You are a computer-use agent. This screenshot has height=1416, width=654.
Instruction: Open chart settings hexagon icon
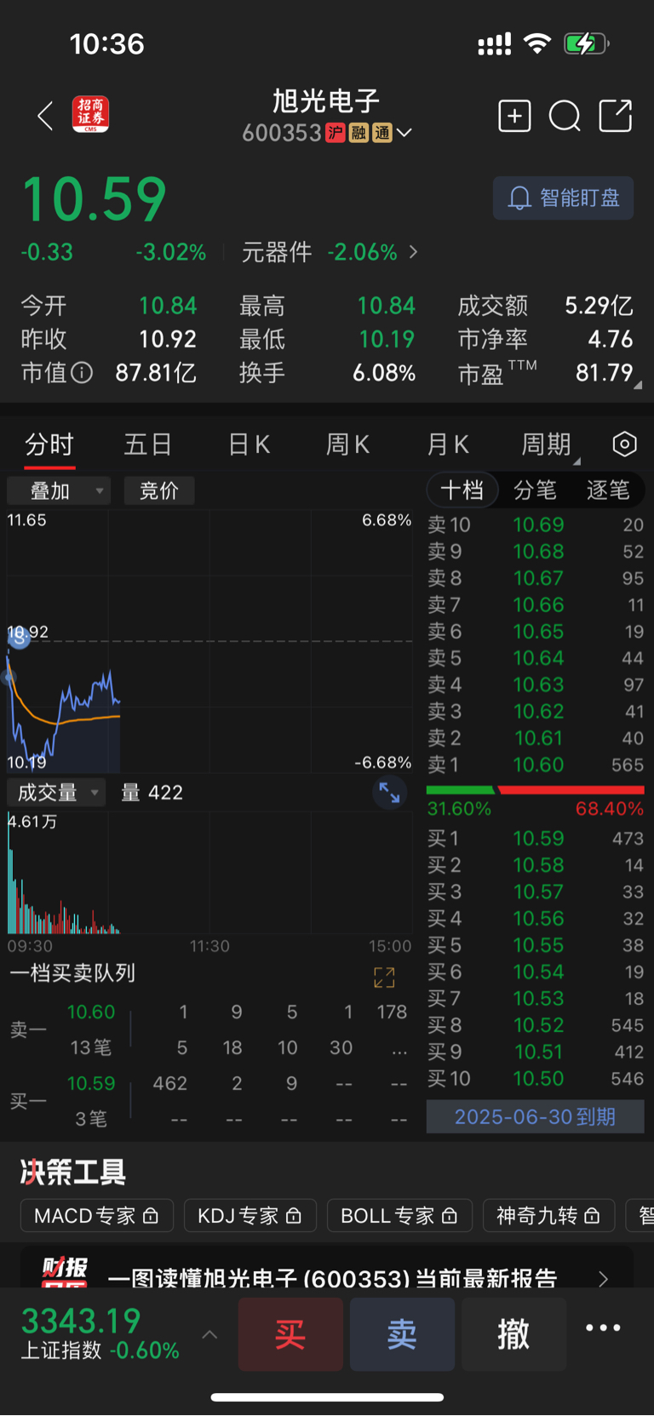tap(625, 444)
